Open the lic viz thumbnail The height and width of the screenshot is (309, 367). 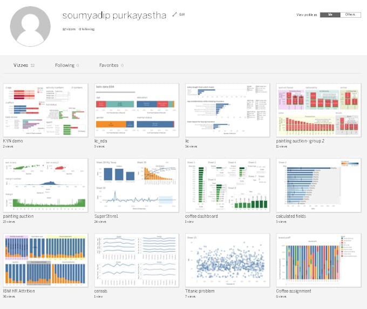point(227,110)
